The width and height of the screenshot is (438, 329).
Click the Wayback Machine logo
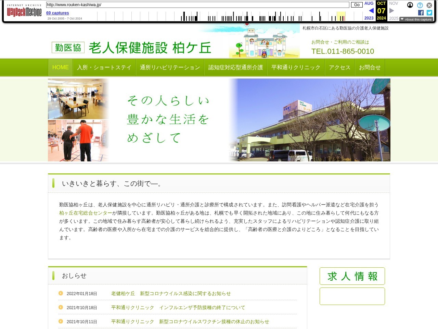[24, 11]
